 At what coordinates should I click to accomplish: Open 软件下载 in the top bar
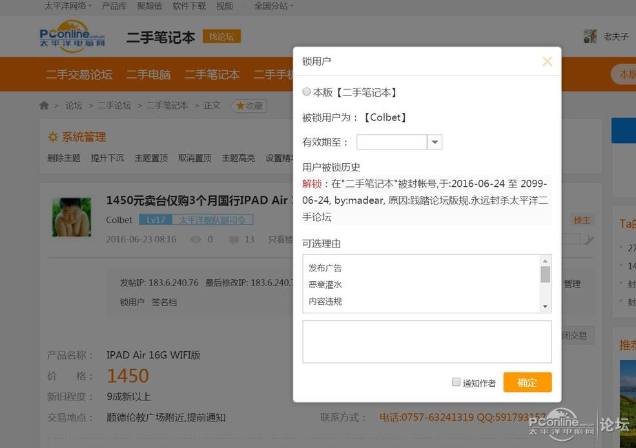pos(189,6)
